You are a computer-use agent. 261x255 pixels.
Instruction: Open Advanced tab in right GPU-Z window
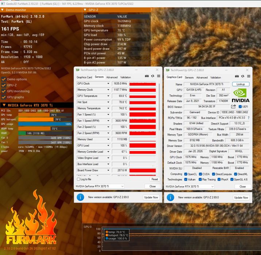[x=202, y=77]
